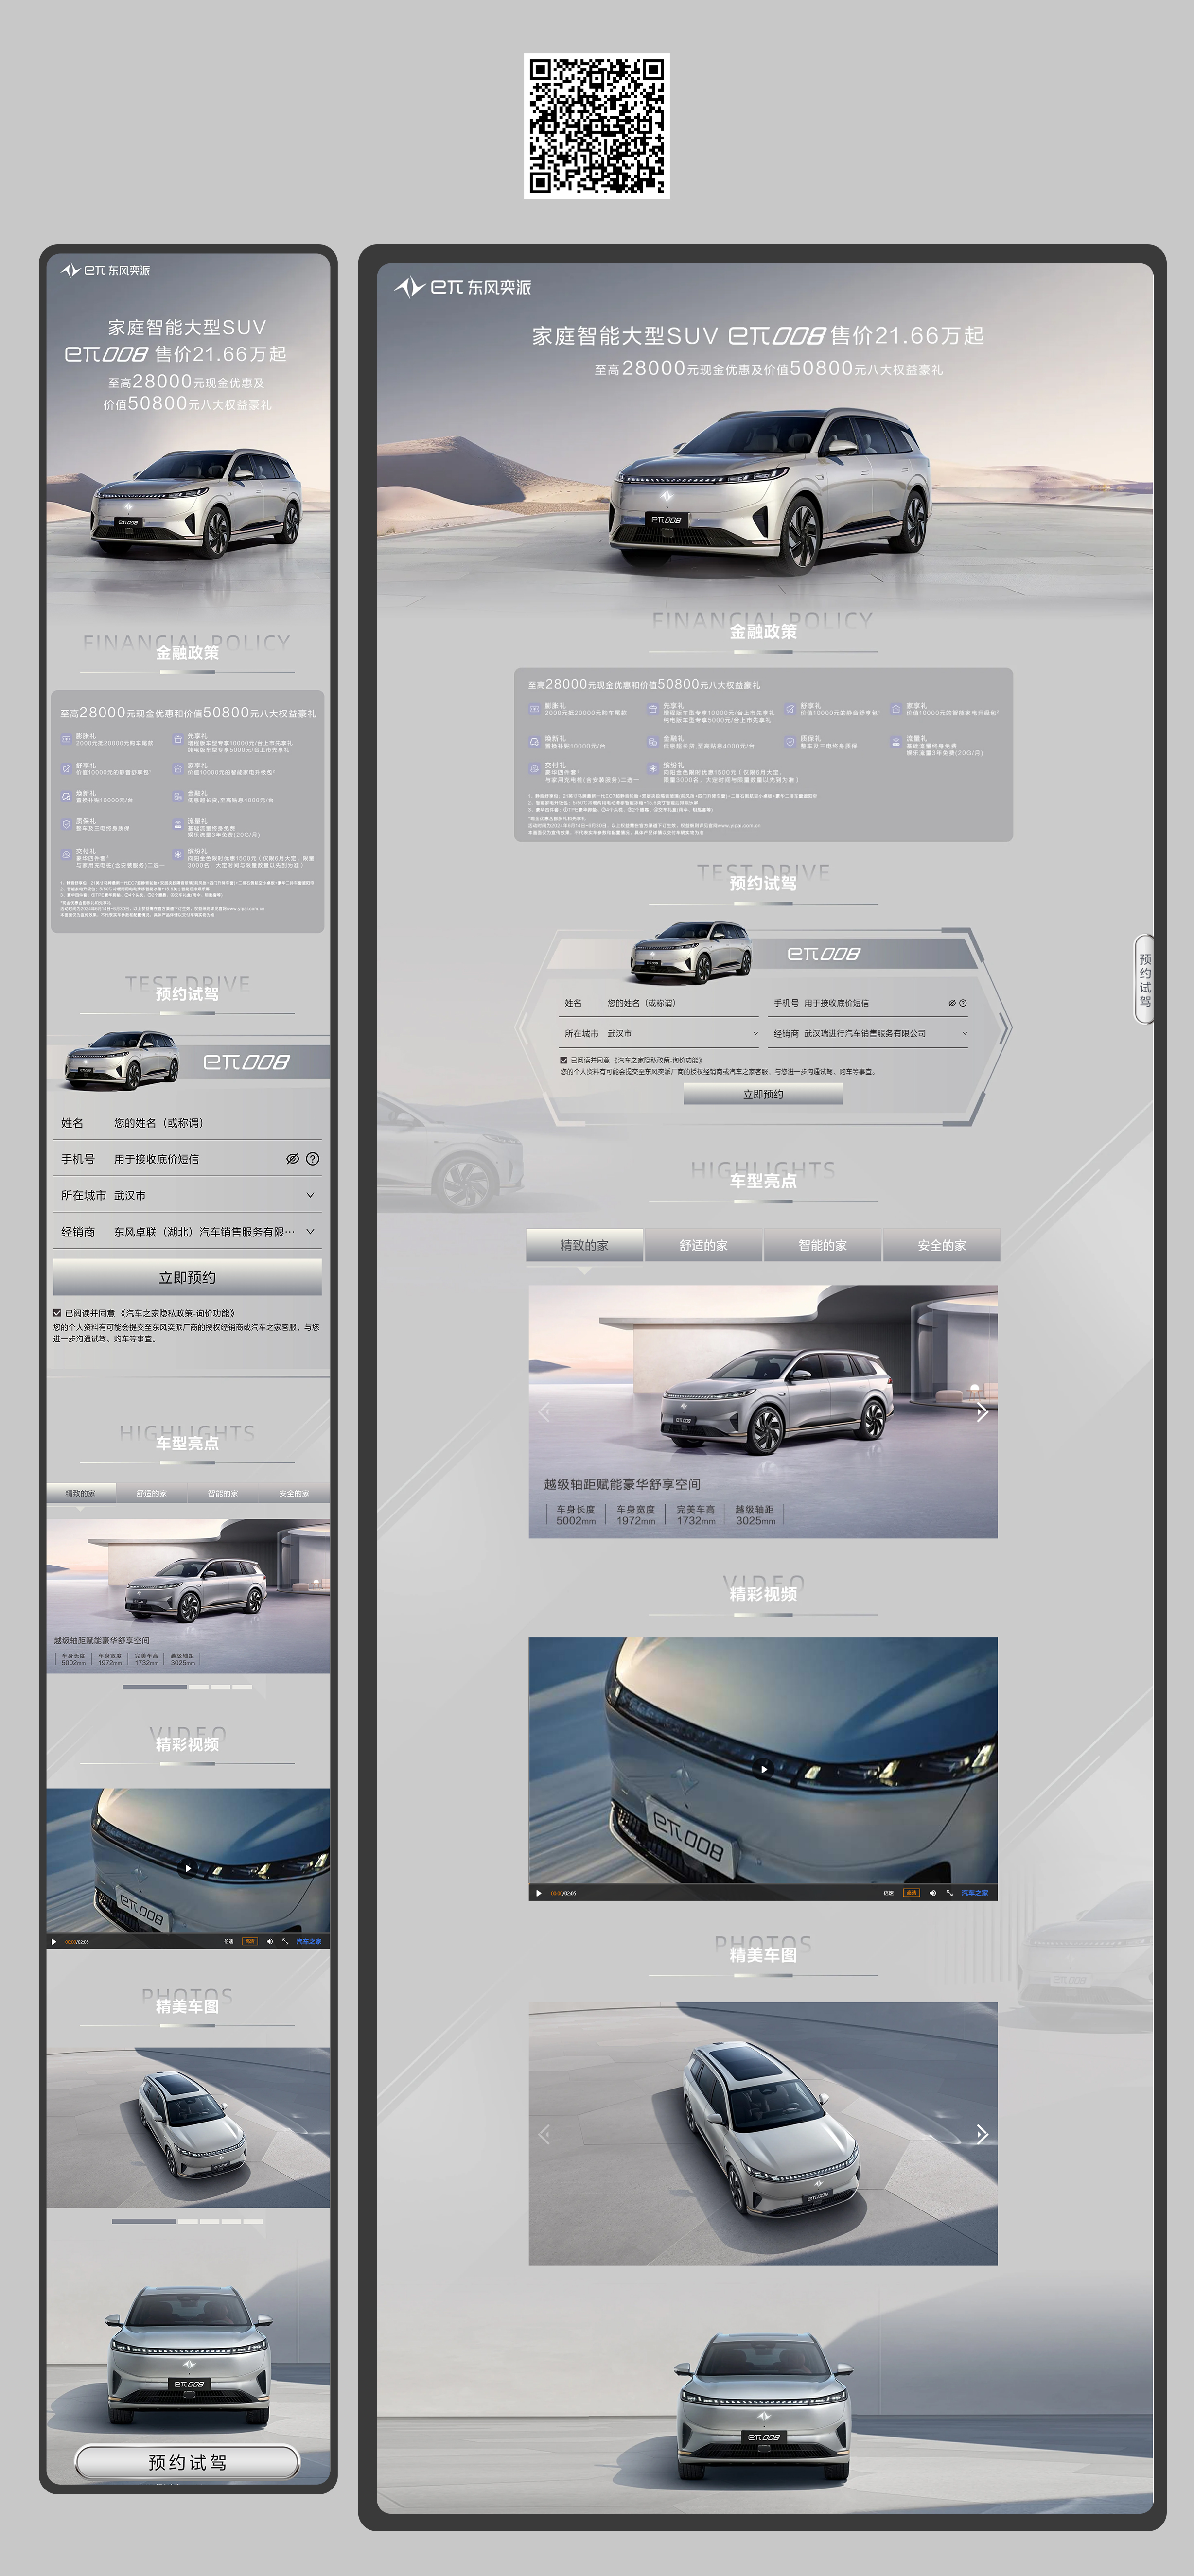Play the desktop video from center button

(x=764, y=1769)
